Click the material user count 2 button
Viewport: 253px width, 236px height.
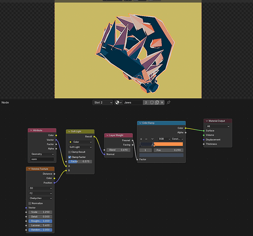146,102
